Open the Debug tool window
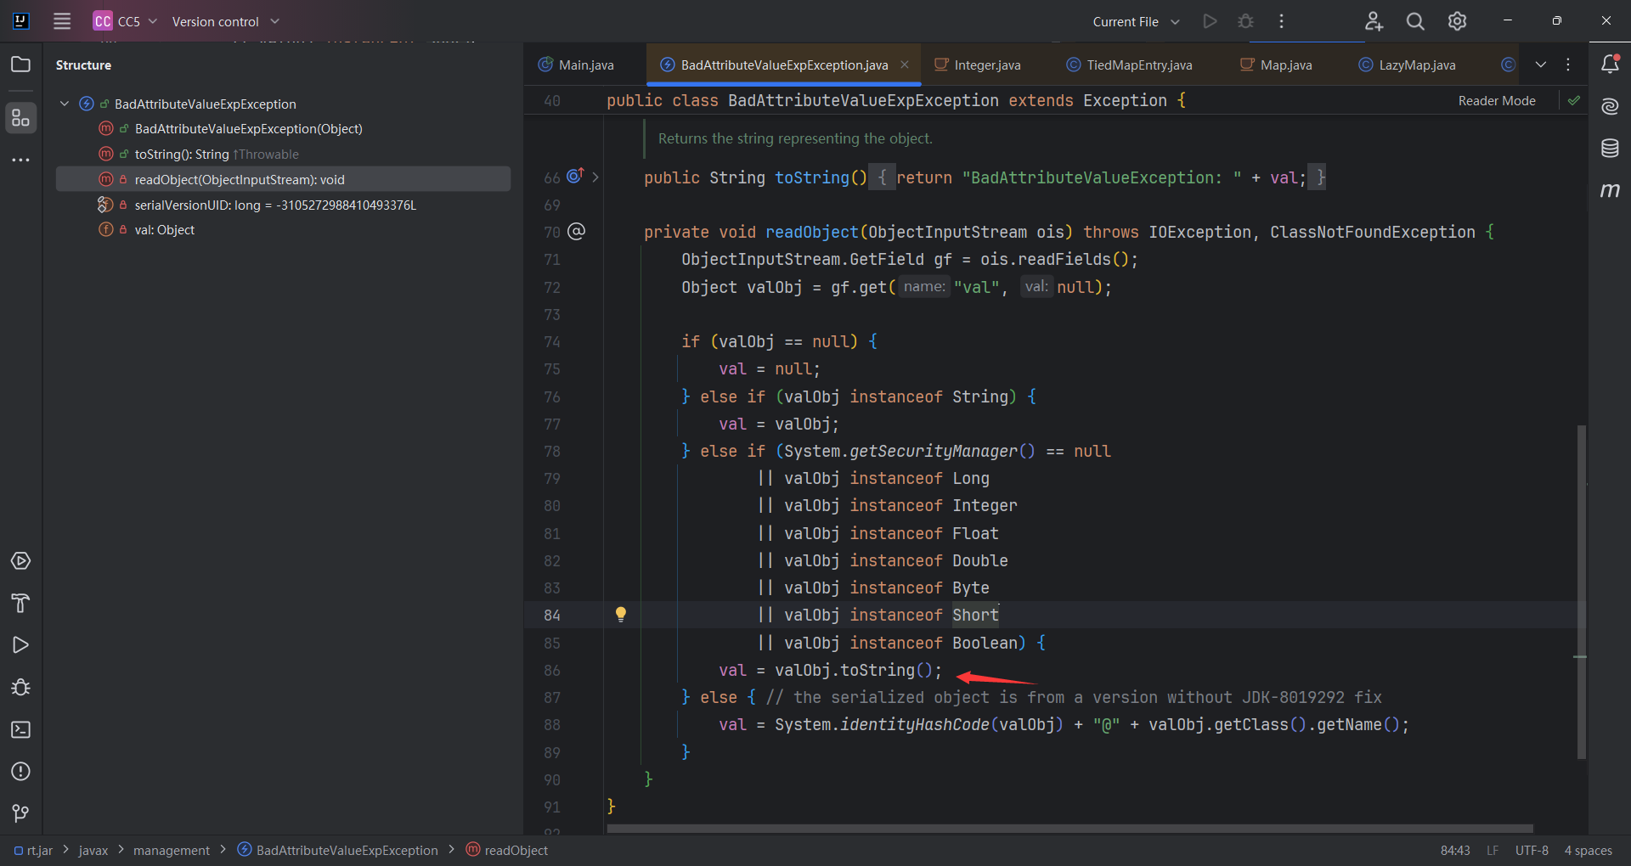Viewport: 1631px width, 866px height. click(x=20, y=688)
